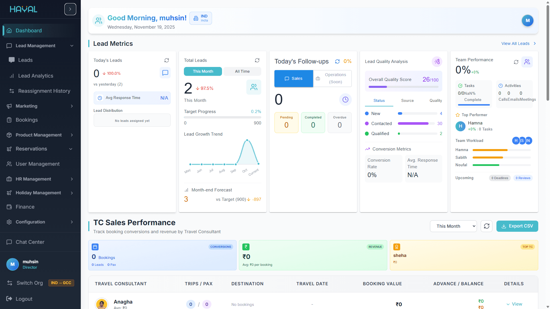Viewport: 550px width, 309px height.
Task: Switch to the Source tab
Action: (407, 101)
